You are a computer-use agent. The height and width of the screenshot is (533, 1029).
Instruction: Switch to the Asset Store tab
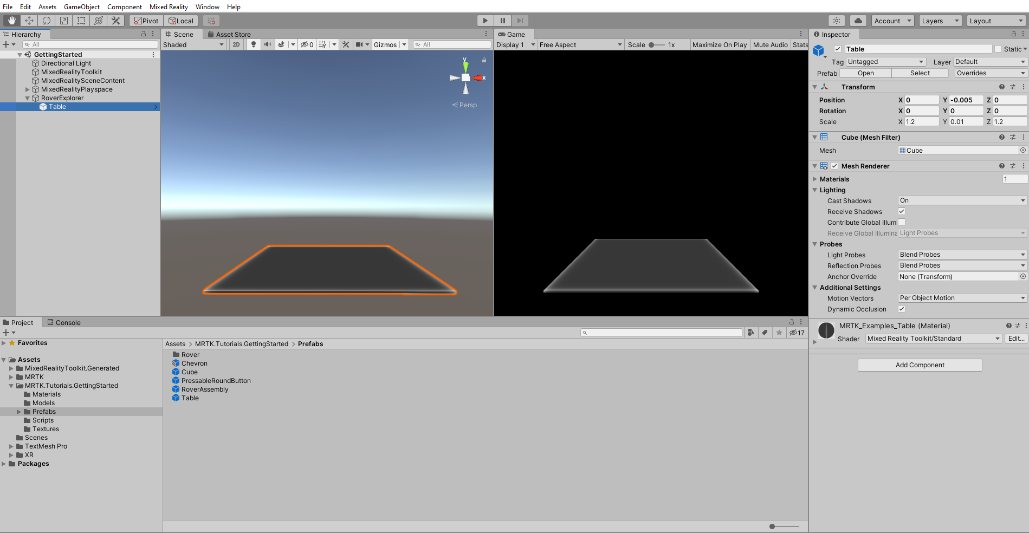tap(230, 34)
